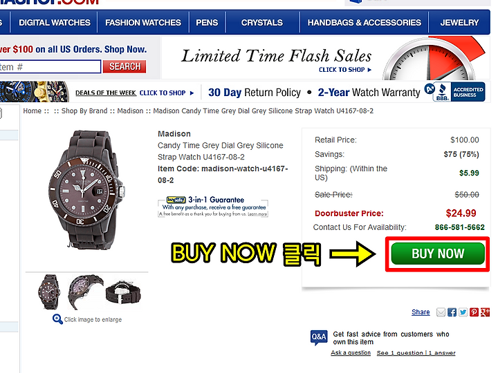Share via the email envelope icon
Screen dimensions: 498x373
click(x=441, y=312)
